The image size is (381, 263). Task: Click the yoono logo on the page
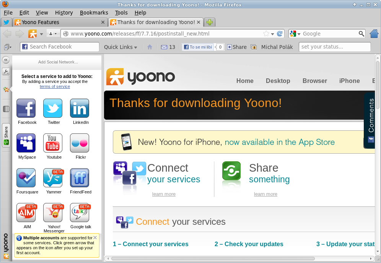(140, 77)
